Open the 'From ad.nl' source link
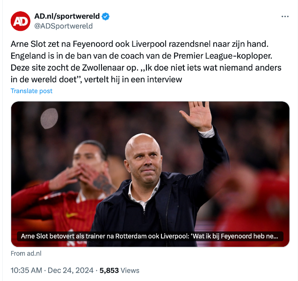The width and height of the screenshot is (298, 281). coord(26,253)
